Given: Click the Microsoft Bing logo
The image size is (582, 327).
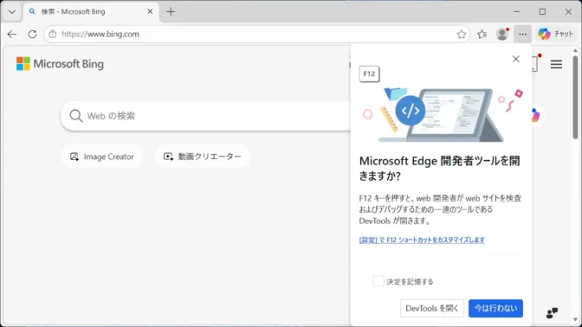Looking at the screenshot, I should point(60,64).
